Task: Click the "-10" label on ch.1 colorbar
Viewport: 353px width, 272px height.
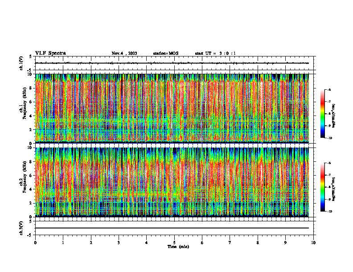Action: click(329, 138)
